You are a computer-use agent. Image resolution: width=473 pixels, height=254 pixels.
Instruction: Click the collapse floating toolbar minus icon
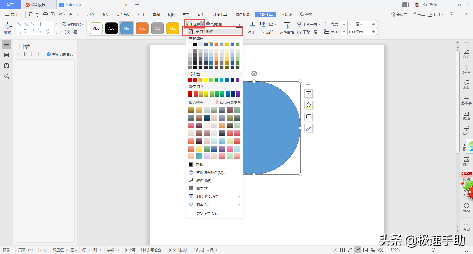click(309, 84)
